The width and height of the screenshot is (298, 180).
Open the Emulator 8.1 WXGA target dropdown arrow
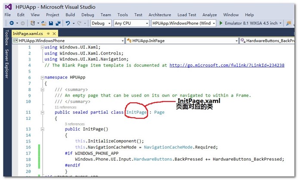(280, 23)
